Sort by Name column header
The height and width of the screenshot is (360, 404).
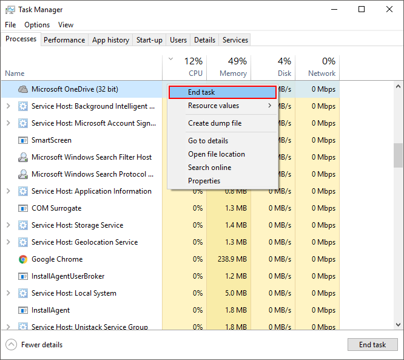point(15,73)
